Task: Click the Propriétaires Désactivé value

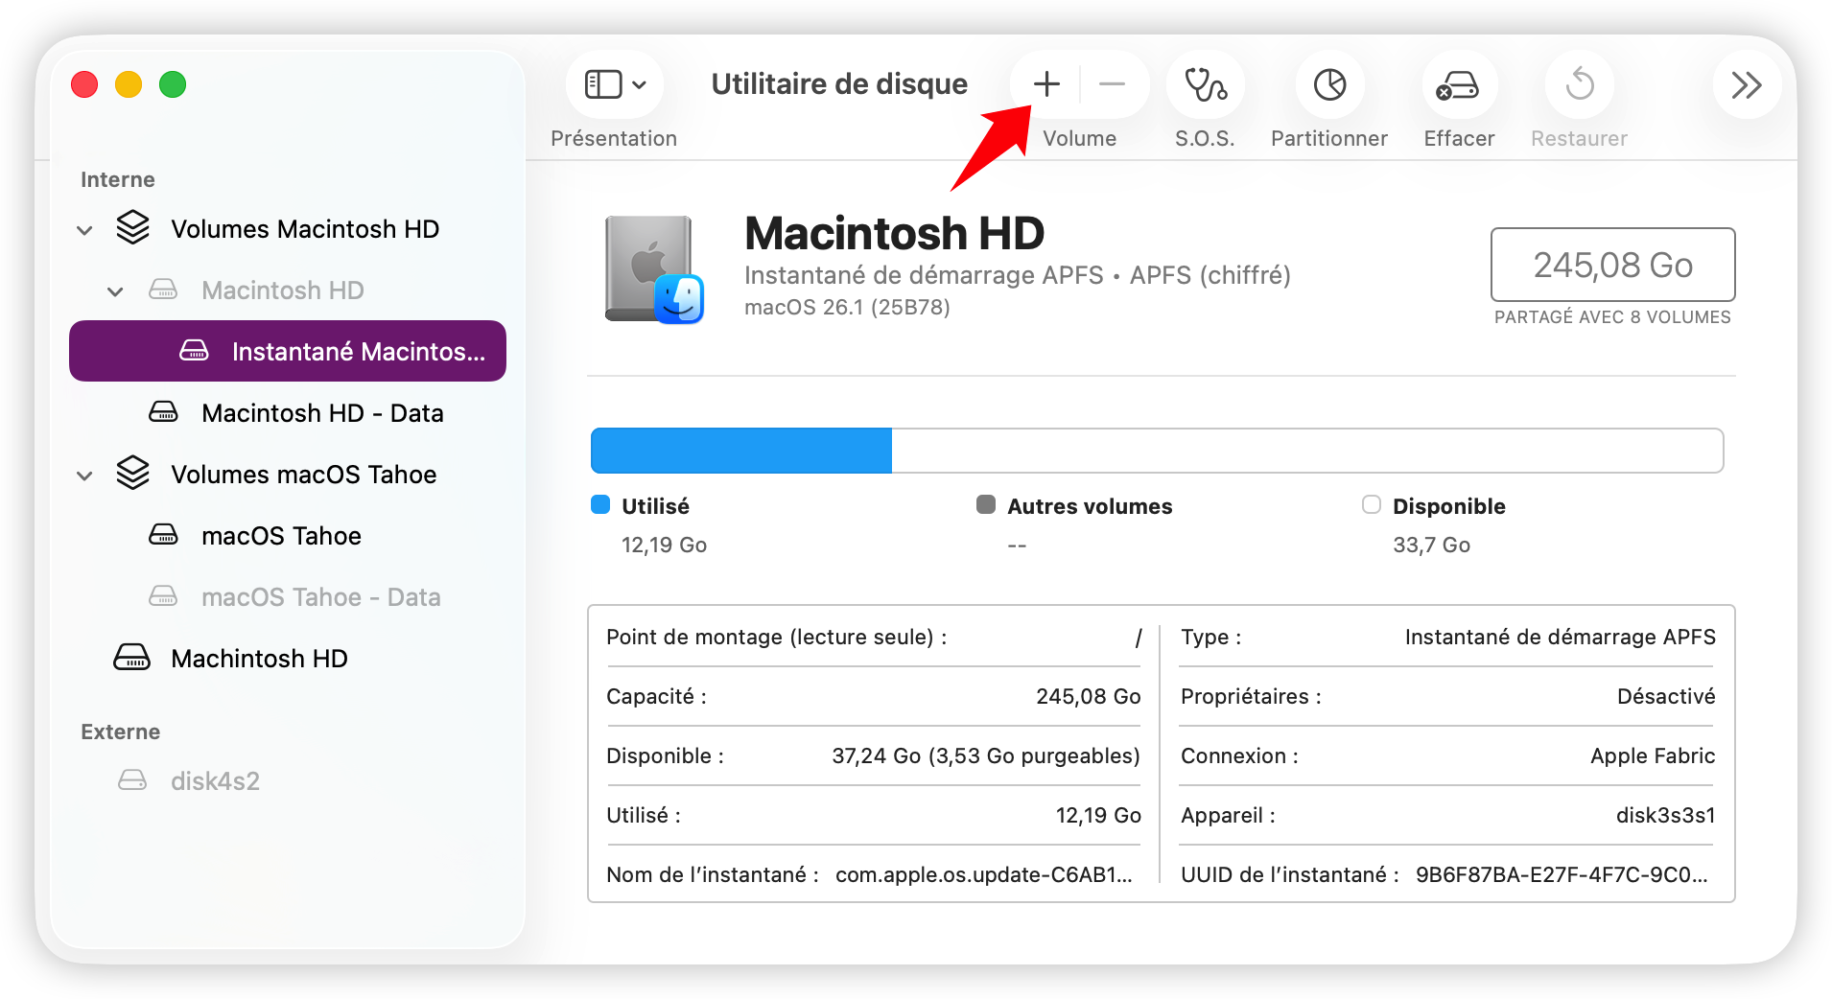Action: click(x=1666, y=697)
